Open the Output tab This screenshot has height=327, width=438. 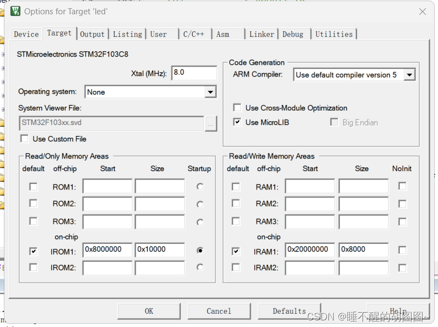[92, 34]
